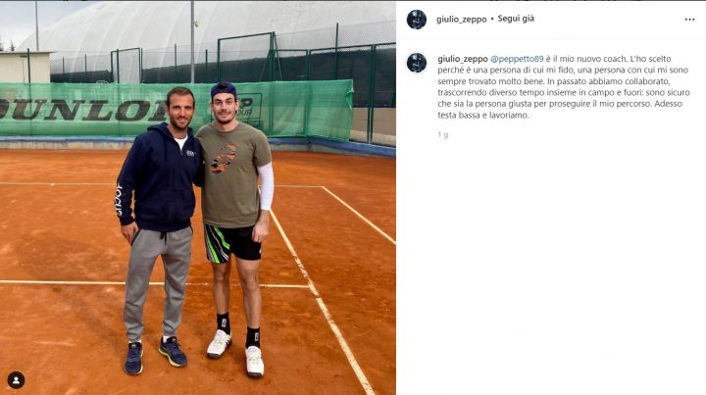
Task: Open the @peppetto89 mention link
Action: click(x=517, y=59)
